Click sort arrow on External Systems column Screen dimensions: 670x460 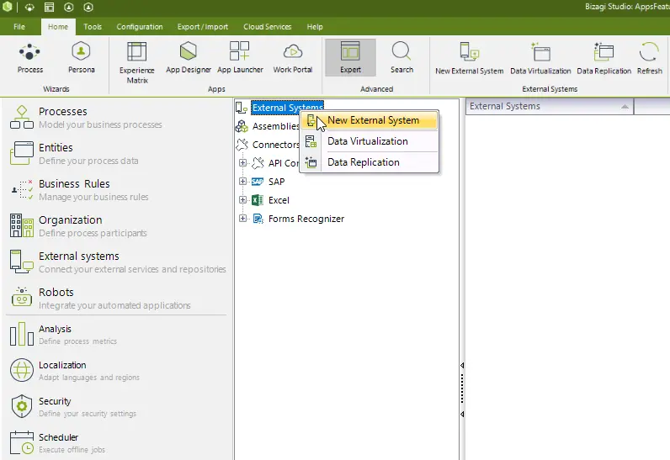click(x=625, y=107)
